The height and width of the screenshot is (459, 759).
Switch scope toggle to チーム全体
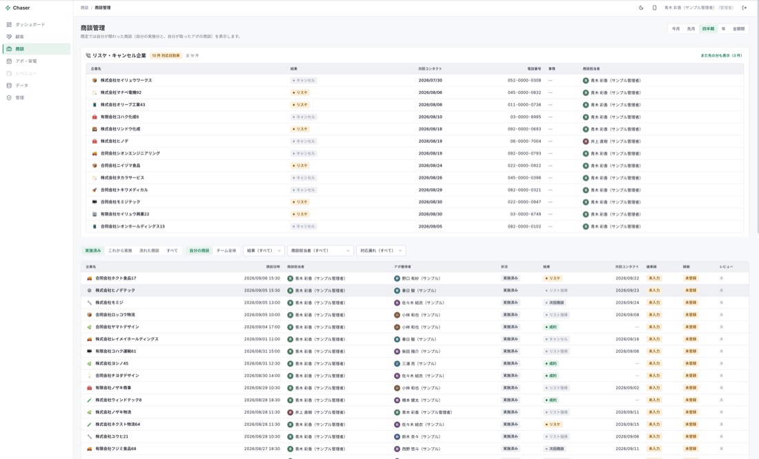click(226, 251)
